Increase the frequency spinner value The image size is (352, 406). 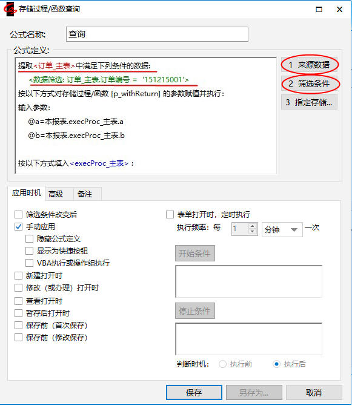point(252,226)
